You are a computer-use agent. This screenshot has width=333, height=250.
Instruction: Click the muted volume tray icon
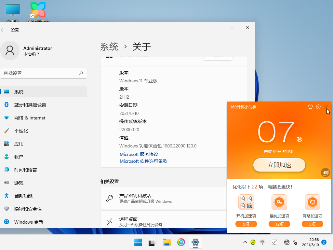295,243
